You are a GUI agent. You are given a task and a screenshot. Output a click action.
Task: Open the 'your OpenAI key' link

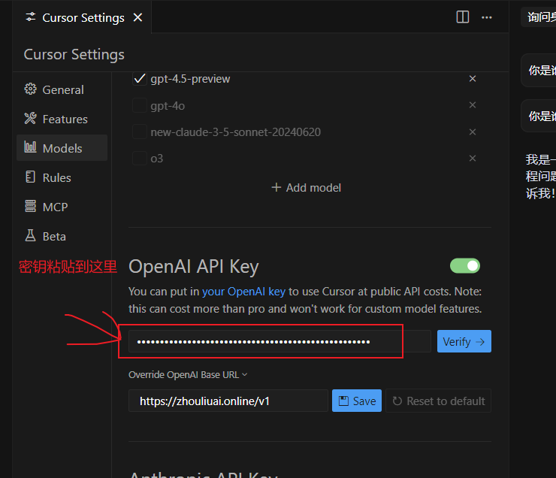coord(243,292)
